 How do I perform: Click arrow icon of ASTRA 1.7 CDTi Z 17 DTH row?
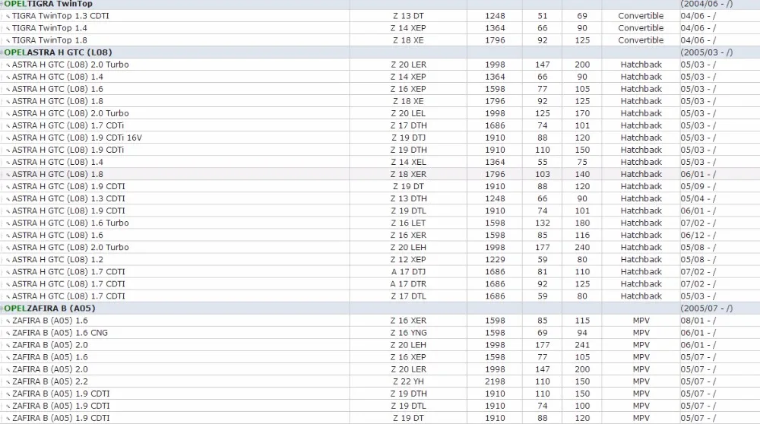click(x=8, y=126)
